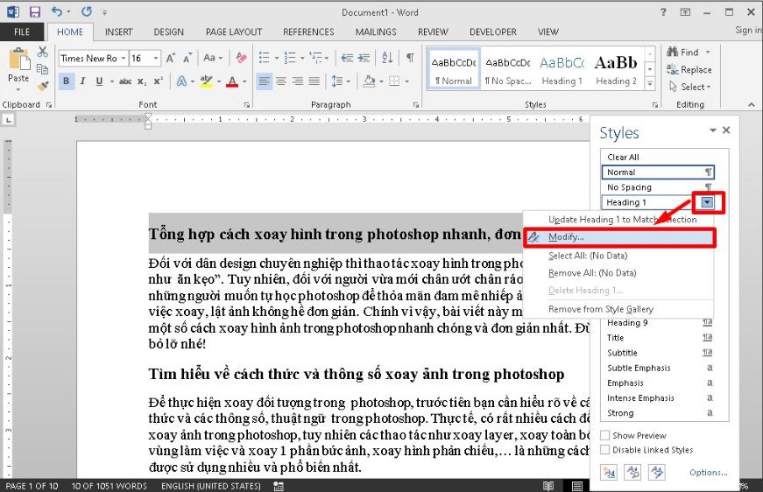The height and width of the screenshot is (492, 763).
Task: Click the Options... link in the Styles pane
Action: pyautogui.click(x=708, y=473)
